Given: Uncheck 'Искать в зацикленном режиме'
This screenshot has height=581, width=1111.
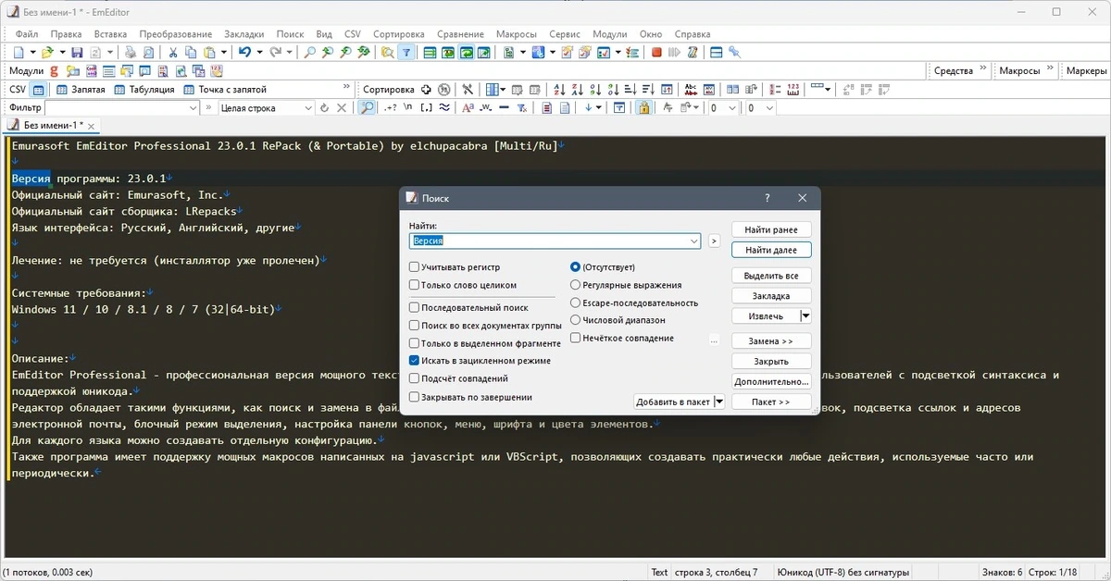Looking at the screenshot, I should tap(414, 360).
